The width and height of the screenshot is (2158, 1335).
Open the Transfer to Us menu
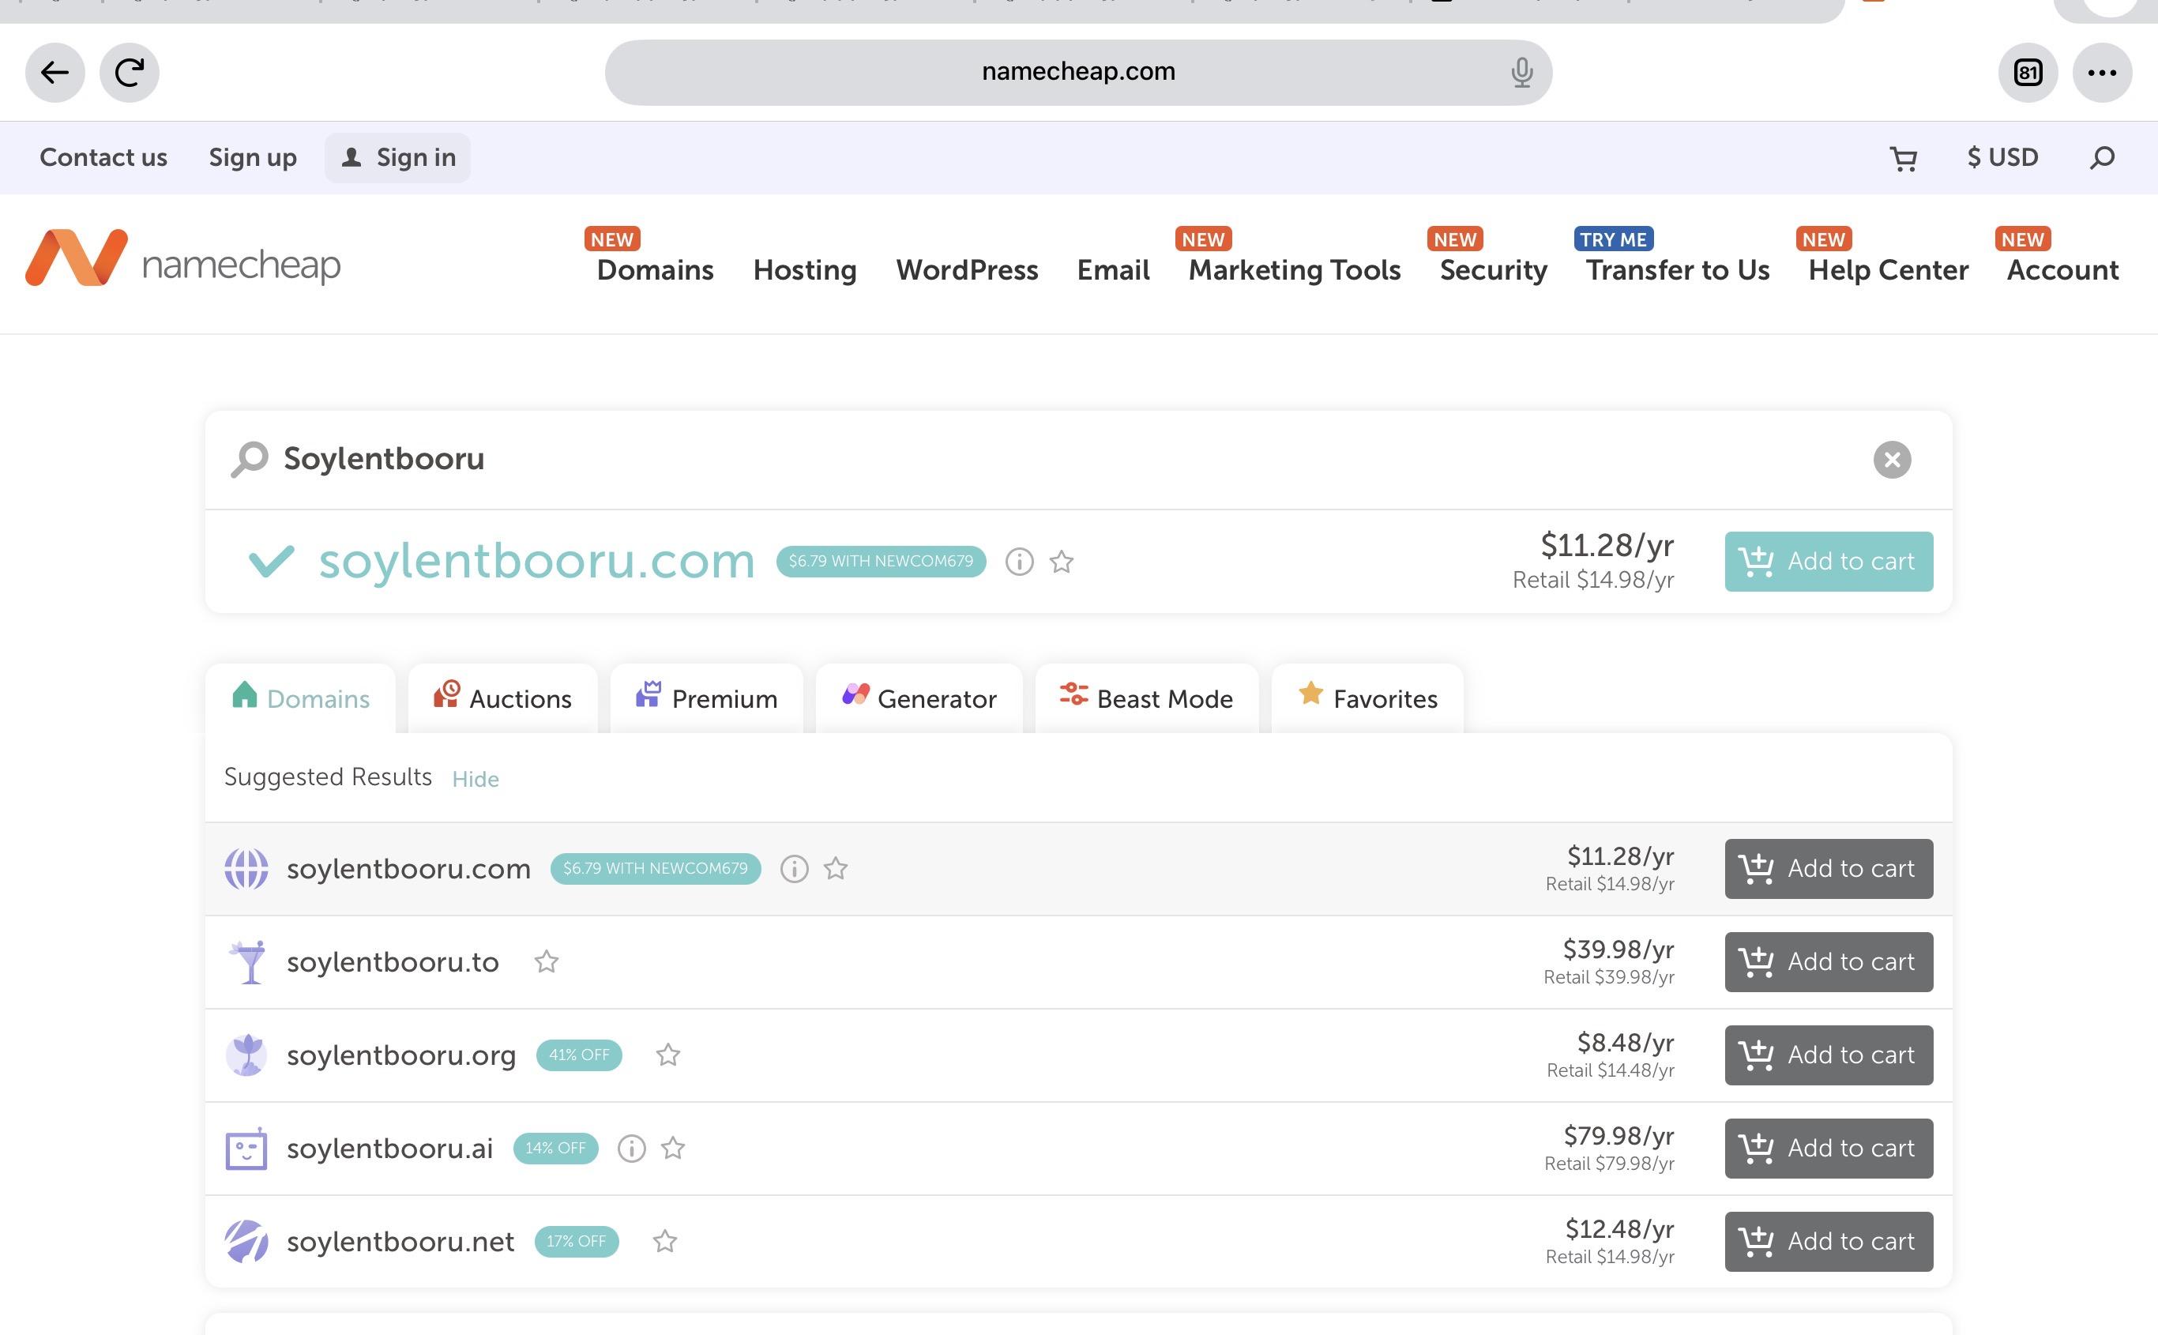pyautogui.click(x=1678, y=270)
